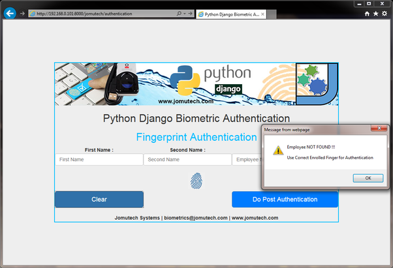The width and height of the screenshot is (393, 268).
Task: Click the search magnifier icon in address bar
Action: coord(179,14)
